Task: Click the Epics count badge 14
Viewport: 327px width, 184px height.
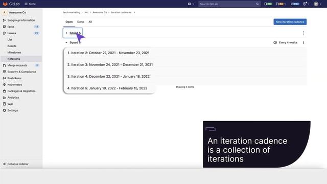Action: click(x=36, y=27)
